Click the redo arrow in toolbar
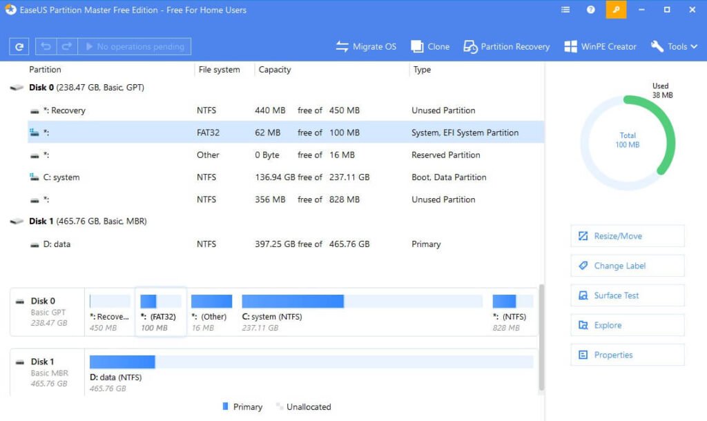Viewport: 707px width, 421px height. (x=67, y=46)
